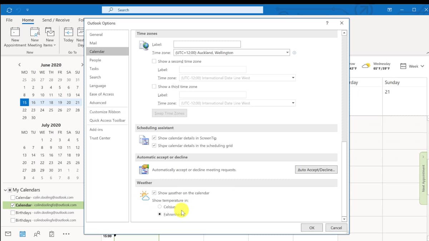Open the Add-ins category
Screen dimensions: 429x241
click(107, 129)
